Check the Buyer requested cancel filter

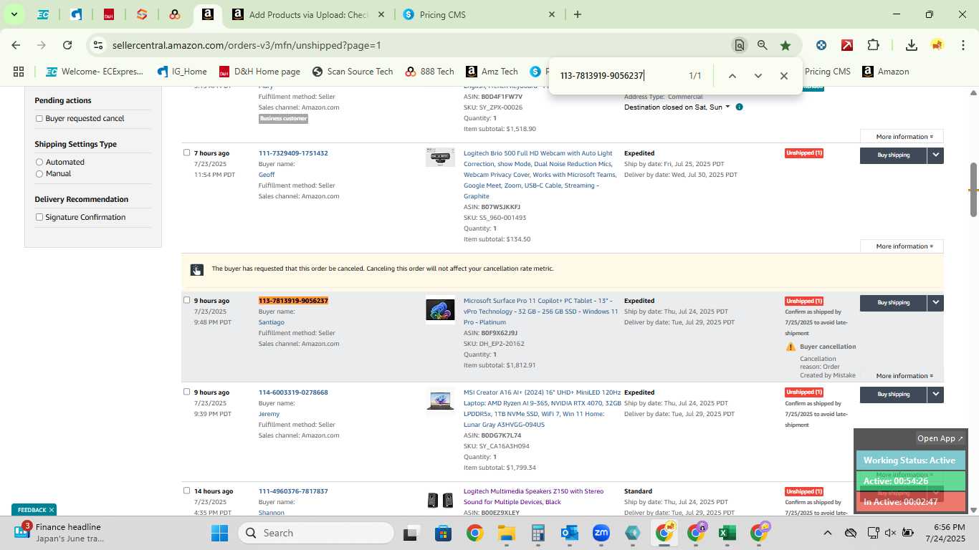(x=39, y=119)
